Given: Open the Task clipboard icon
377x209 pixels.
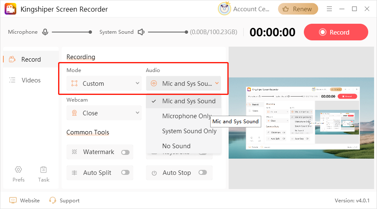Looking at the screenshot, I should coord(43,169).
